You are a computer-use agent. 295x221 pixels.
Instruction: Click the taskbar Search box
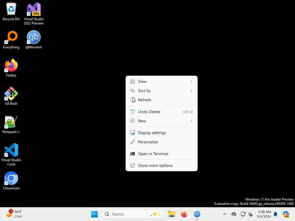click(133, 214)
